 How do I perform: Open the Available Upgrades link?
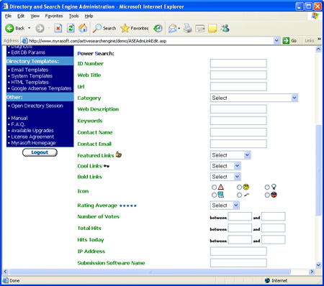point(32,131)
